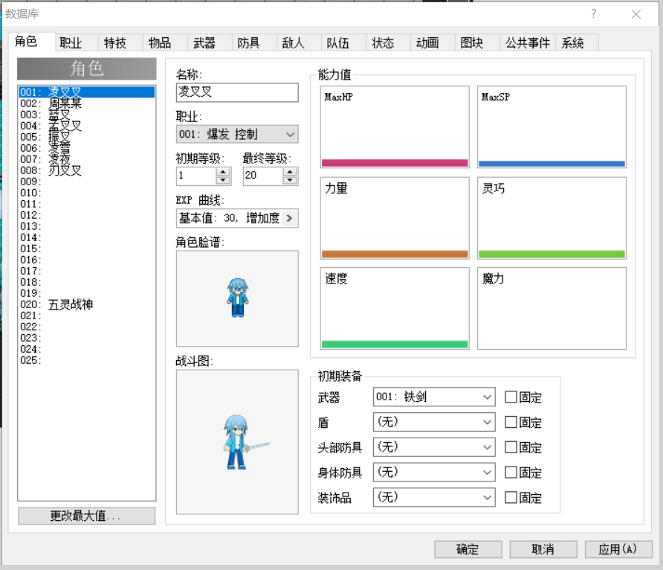Viewport: 663px width, 570px height.
Task: Select character 004 in list
Action: pos(87,126)
